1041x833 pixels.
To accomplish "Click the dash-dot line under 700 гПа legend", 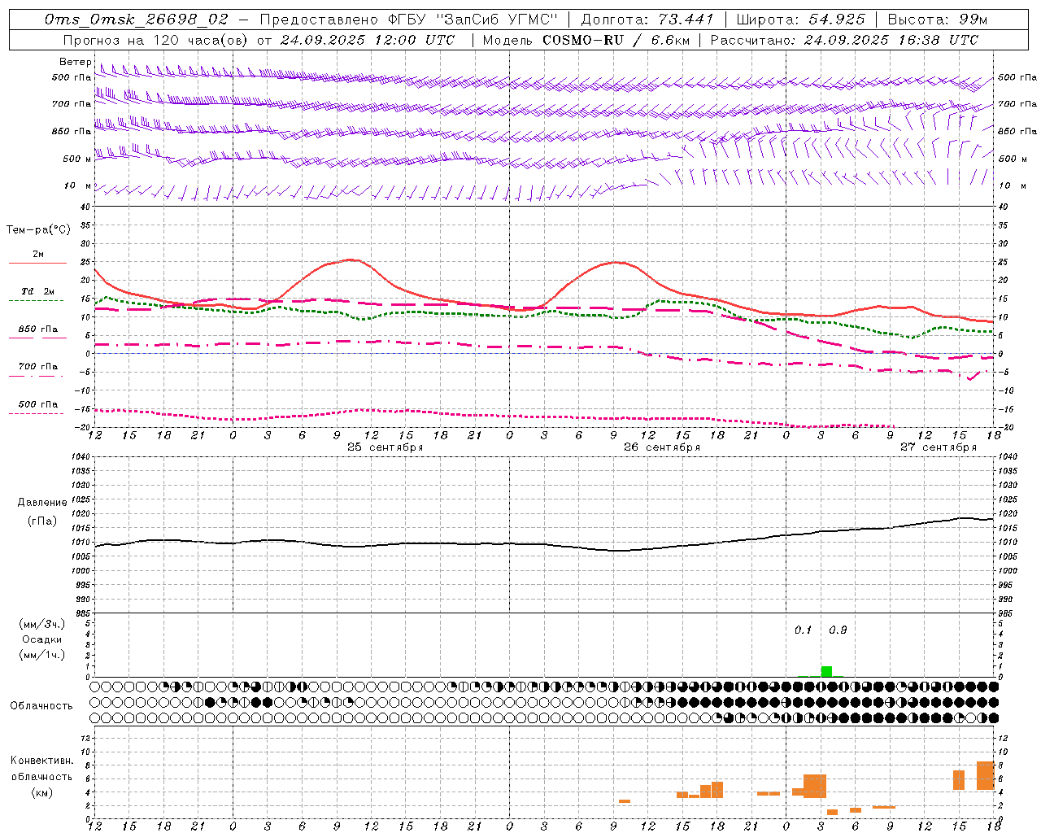I will click(x=37, y=376).
